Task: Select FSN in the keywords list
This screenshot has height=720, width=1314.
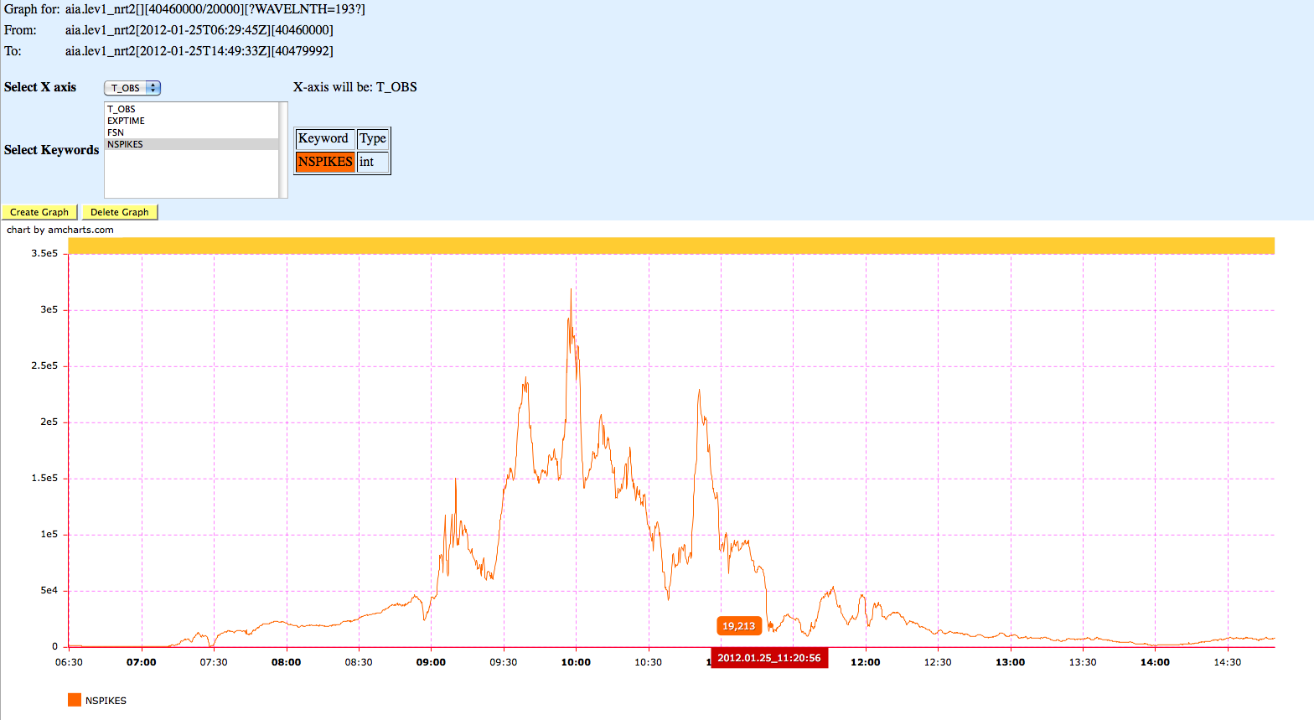Action: pyautogui.click(x=116, y=132)
